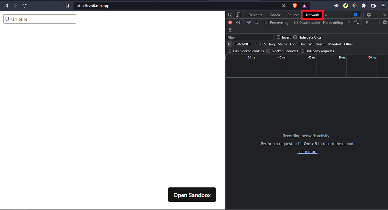Clear the network log
388x210 pixels.
click(x=238, y=23)
